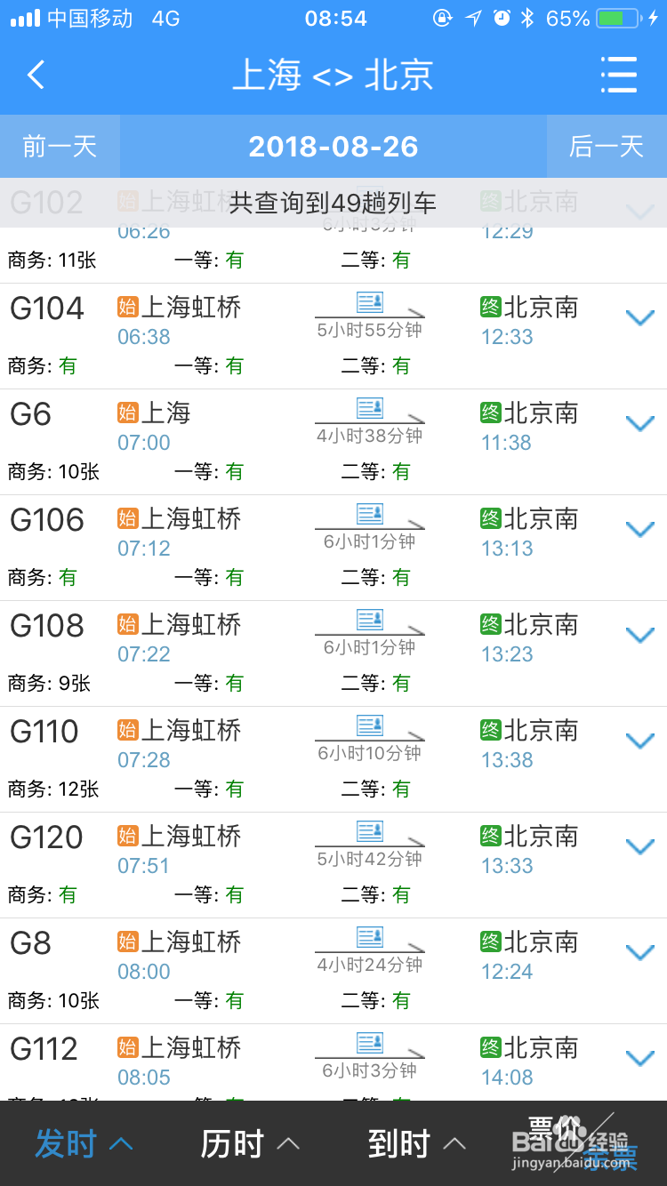
Task: Select the G106 train row
Action: tap(333, 548)
